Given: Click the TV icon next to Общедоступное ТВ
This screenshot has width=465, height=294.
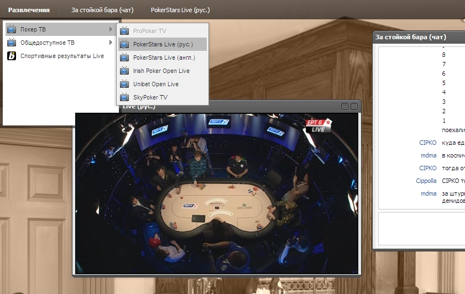Looking at the screenshot, I should coord(12,43).
